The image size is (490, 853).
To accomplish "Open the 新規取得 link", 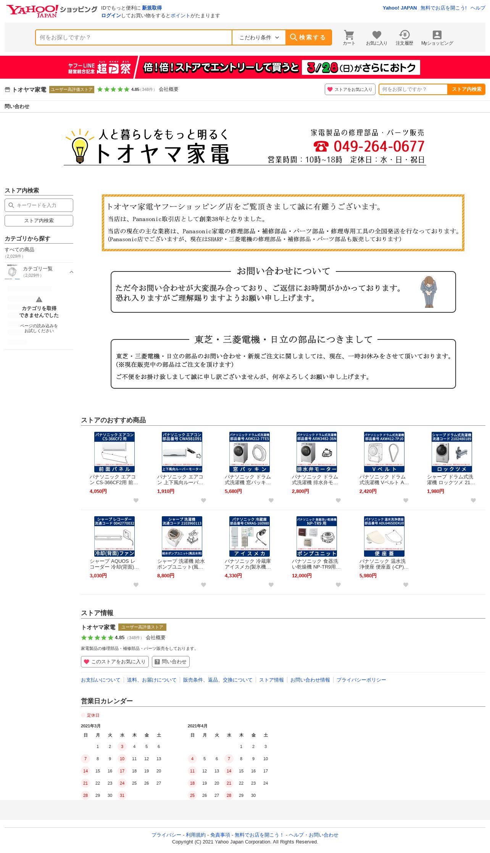I will pos(152,8).
